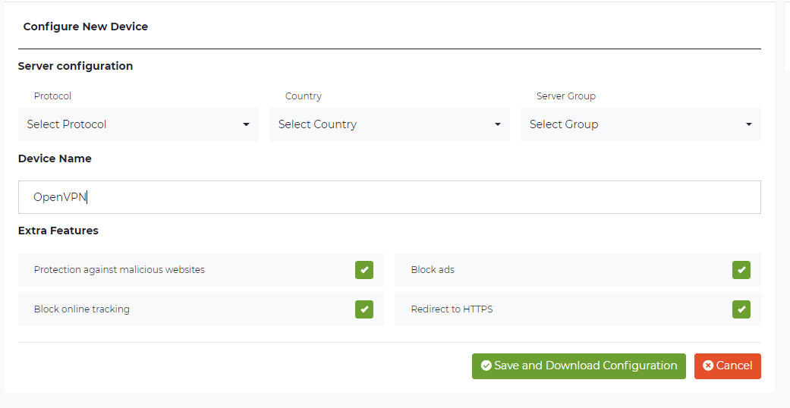
Task: Click the Protection against malicious websites label
Action: click(119, 270)
